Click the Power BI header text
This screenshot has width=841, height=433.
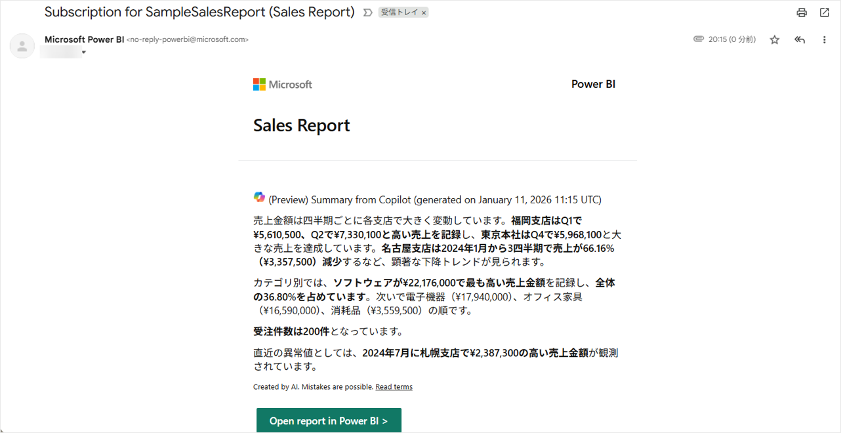click(593, 84)
